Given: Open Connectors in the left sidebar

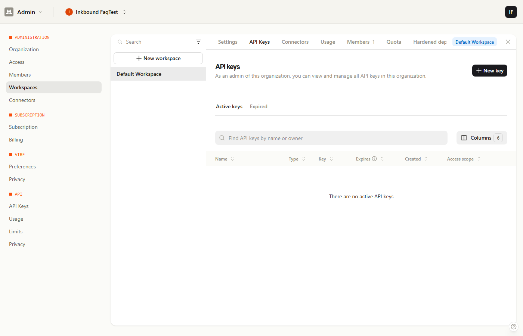Looking at the screenshot, I should click(22, 100).
